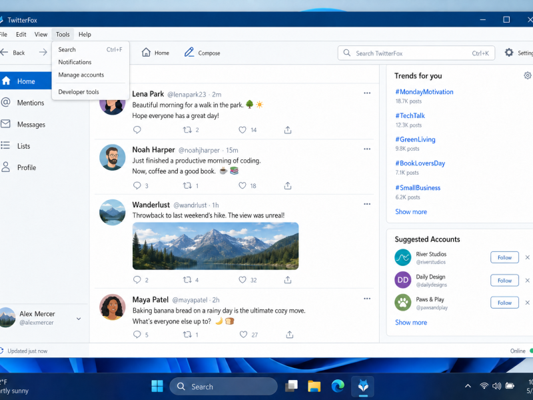Click the forward arrow in toolbar
The width and height of the screenshot is (533, 400).
point(43,53)
